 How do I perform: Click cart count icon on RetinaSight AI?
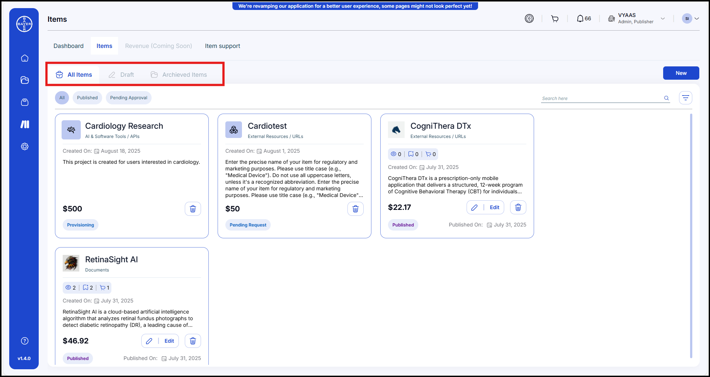click(x=103, y=288)
